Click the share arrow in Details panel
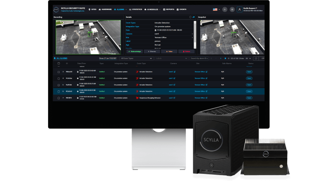 point(194,17)
